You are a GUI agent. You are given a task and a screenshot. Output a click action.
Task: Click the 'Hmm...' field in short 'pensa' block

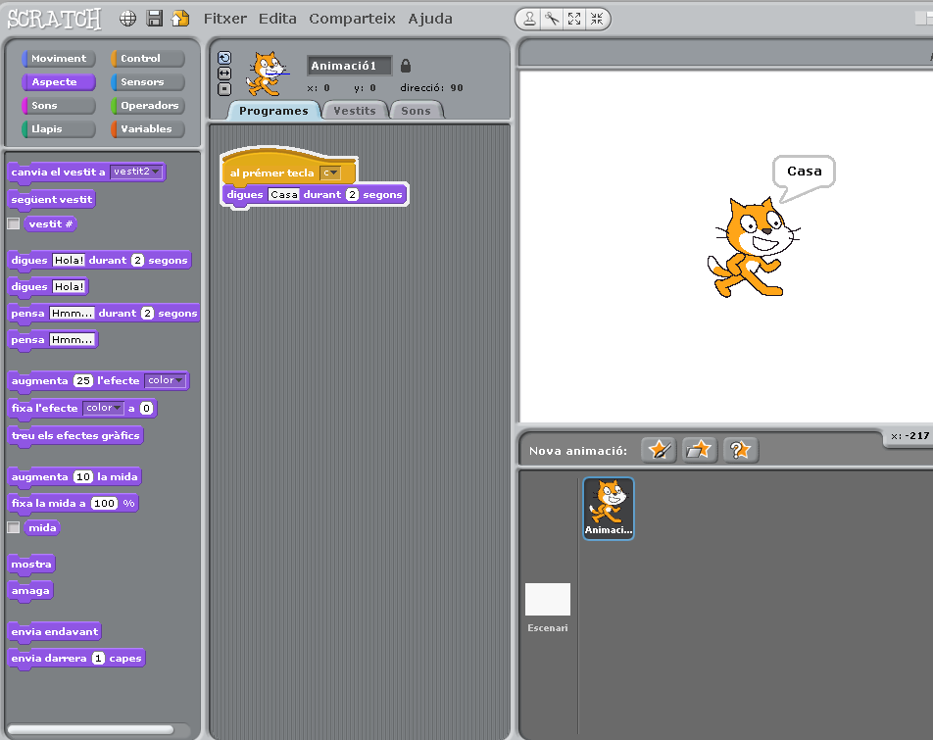(72, 340)
